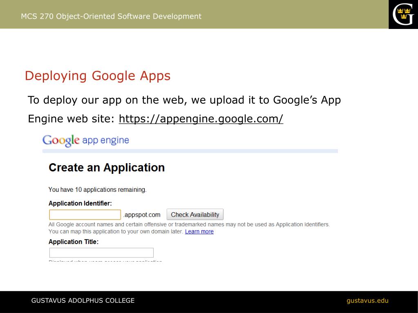
Task: Click the MCS 270 course header text
Action: [111, 16]
